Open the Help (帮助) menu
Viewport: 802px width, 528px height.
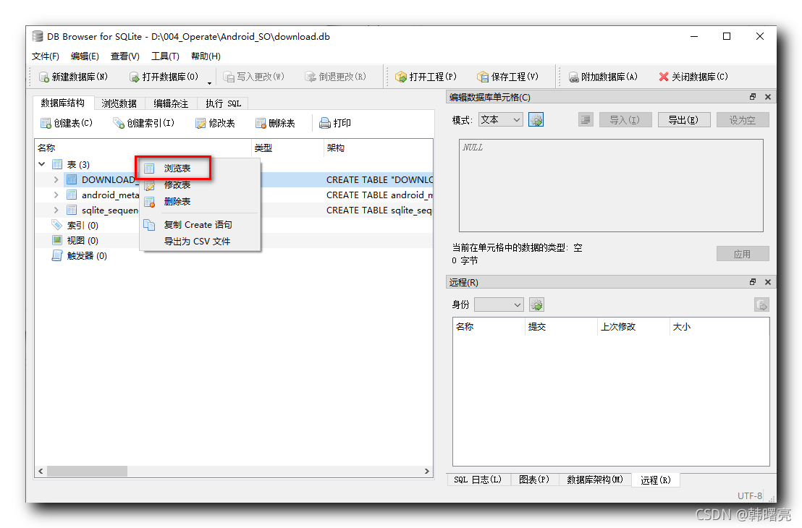pos(206,56)
